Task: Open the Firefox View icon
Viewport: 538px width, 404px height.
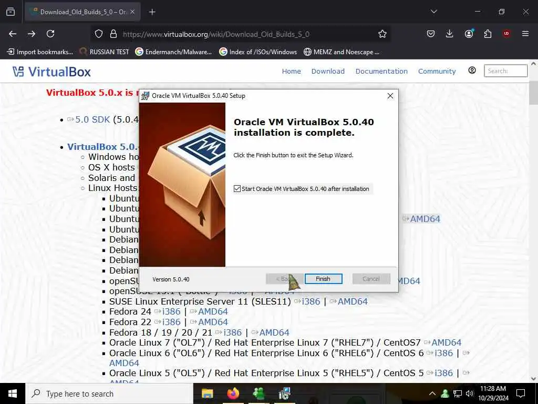Action: tap(11, 12)
